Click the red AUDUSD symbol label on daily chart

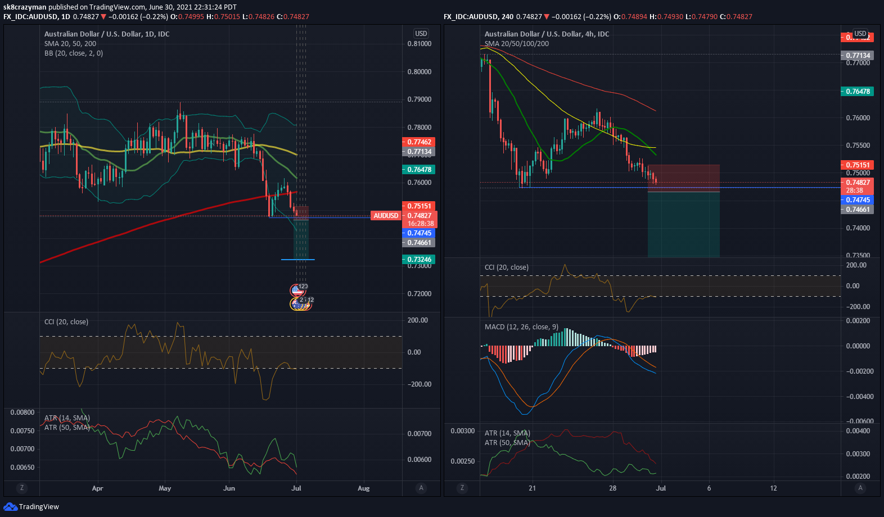(386, 216)
